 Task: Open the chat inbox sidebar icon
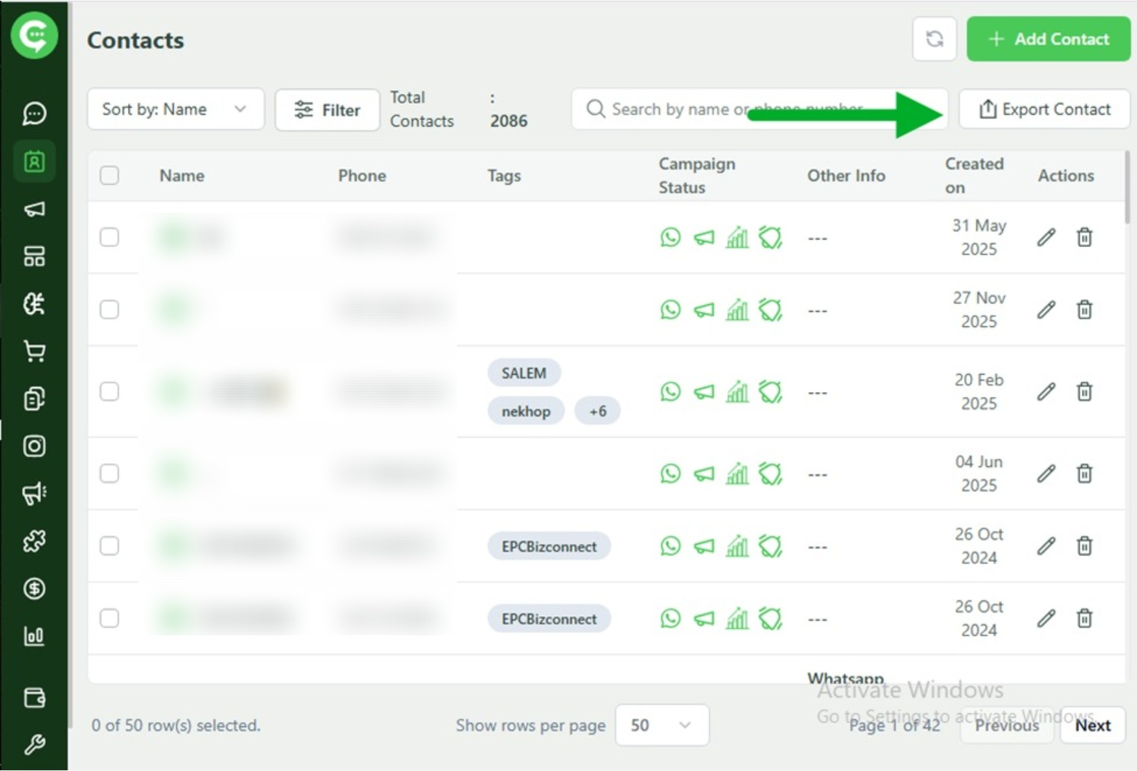(34, 114)
